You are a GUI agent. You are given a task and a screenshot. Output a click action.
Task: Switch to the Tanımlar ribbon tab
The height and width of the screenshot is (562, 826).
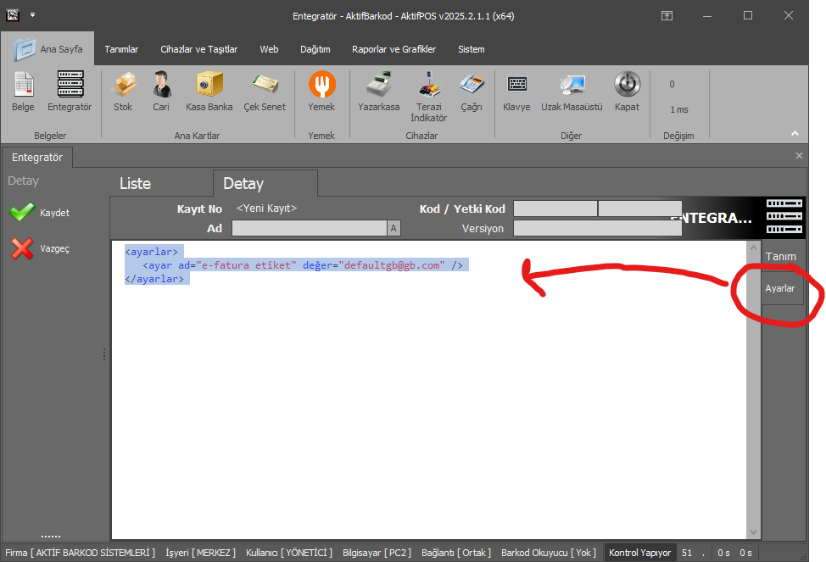coord(121,49)
